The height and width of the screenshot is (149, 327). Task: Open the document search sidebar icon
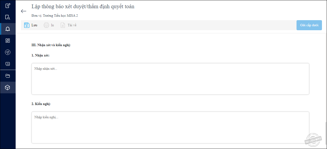click(x=8, y=17)
